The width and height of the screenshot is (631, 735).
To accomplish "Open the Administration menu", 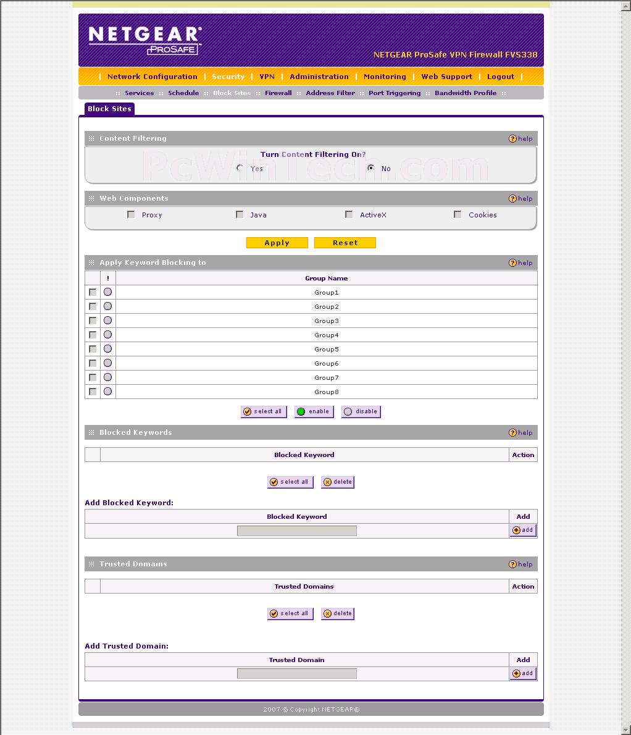I will click(319, 77).
